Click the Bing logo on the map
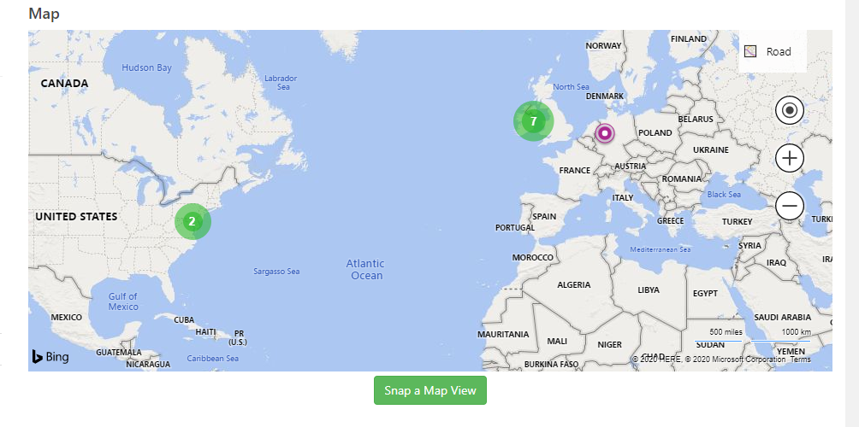This screenshot has width=859, height=427. click(50, 357)
